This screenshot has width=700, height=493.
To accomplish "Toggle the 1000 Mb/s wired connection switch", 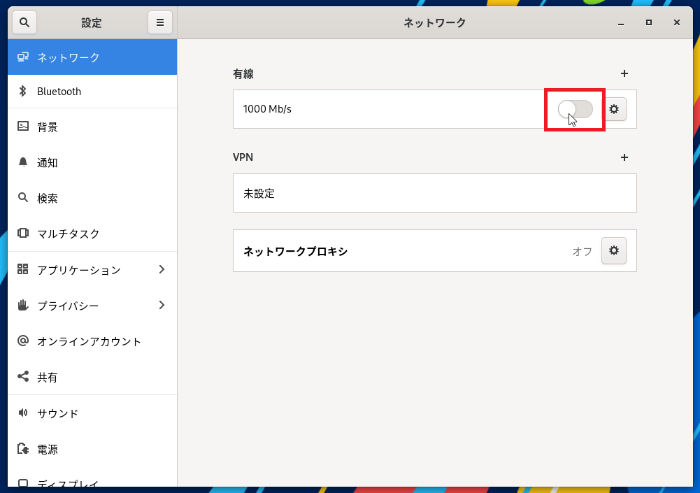I will [575, 109].
